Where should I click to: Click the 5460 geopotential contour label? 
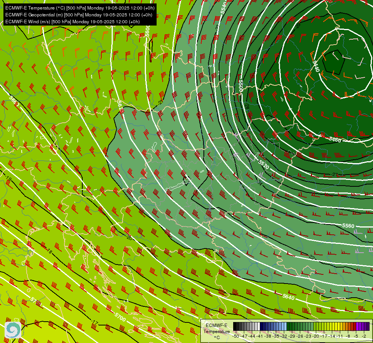335,139
